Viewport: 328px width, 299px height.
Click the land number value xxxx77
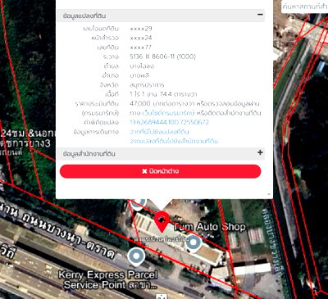pyautogui.click(x=141, y=48)
